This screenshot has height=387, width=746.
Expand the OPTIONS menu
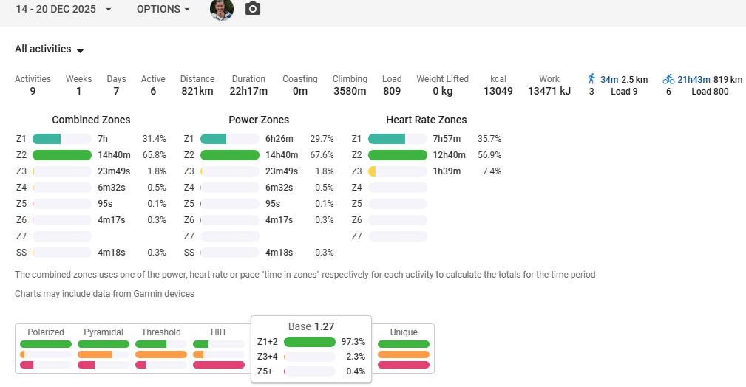(163, 9)
